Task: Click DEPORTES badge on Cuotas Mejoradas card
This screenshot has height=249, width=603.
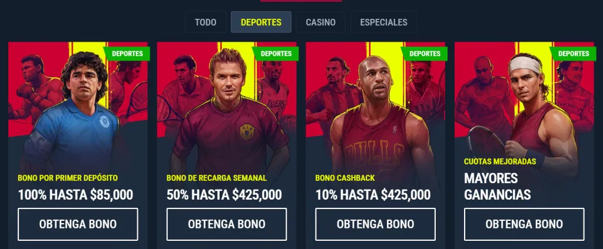Action: coord(574,53)
